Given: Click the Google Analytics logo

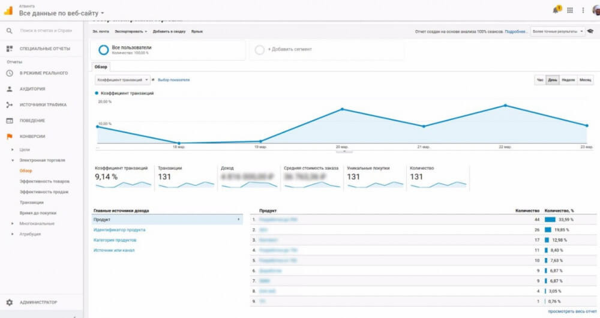Looking at the screenshot, I should (8, 10).
